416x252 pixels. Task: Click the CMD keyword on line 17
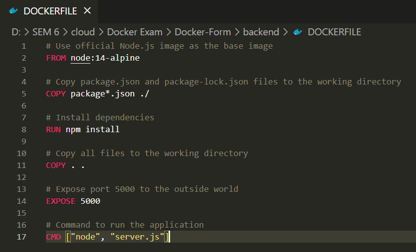tap(53, 237)
